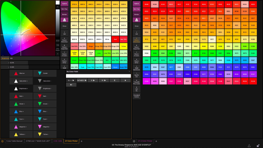Screen dimensions: 263x148
Task: Select Standard Colors library in Roscolux gel panel
Action: 137,96
